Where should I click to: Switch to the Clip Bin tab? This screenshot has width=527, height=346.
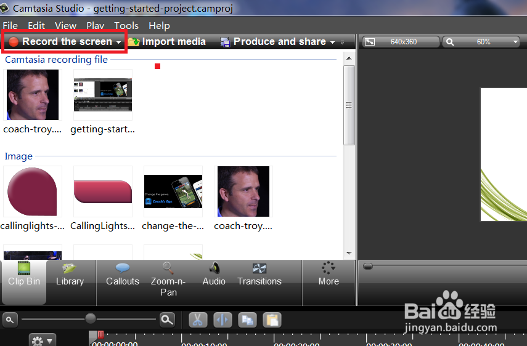coord(24,281)
